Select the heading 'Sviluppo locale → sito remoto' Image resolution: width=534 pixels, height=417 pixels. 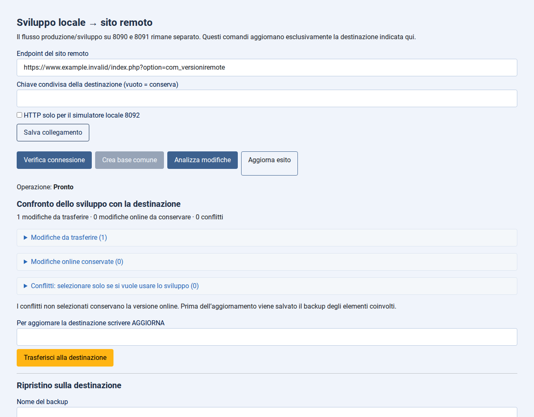click(x=85, y=23)
